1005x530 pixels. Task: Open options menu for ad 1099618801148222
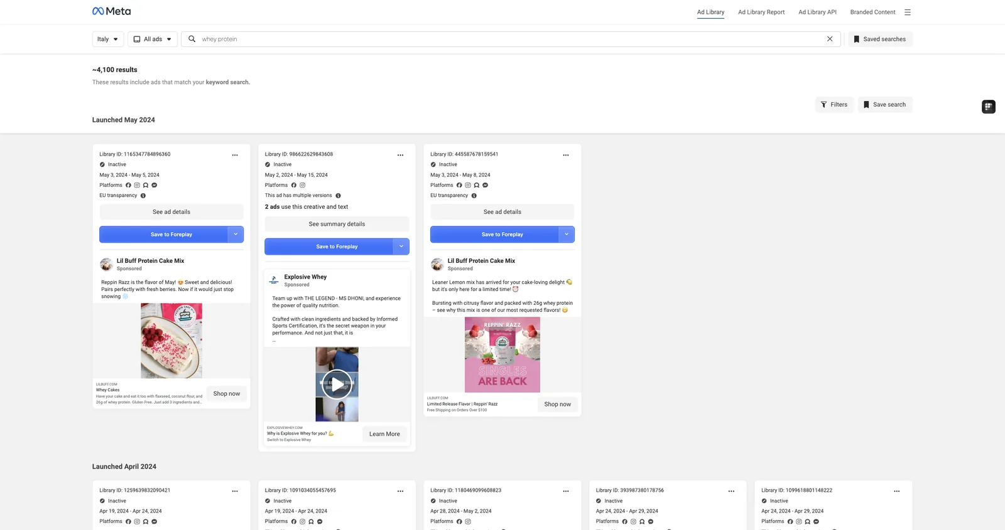pyautogui.click(x=897, y=491)
